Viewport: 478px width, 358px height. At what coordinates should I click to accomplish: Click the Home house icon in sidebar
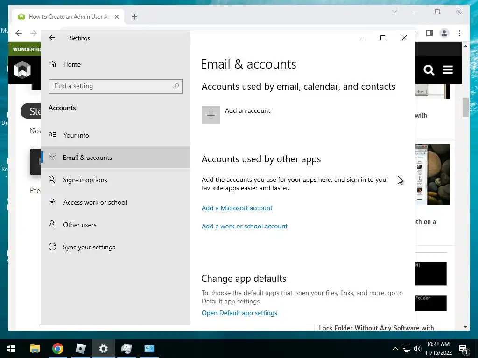(x=52, y=64)
